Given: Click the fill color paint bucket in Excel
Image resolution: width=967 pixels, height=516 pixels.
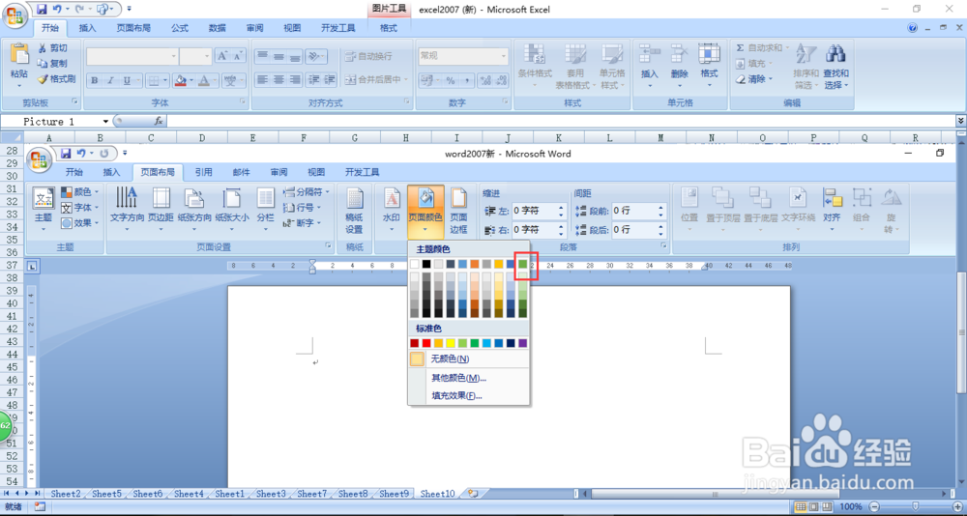Looking at the screenshot, I should 180,80.
